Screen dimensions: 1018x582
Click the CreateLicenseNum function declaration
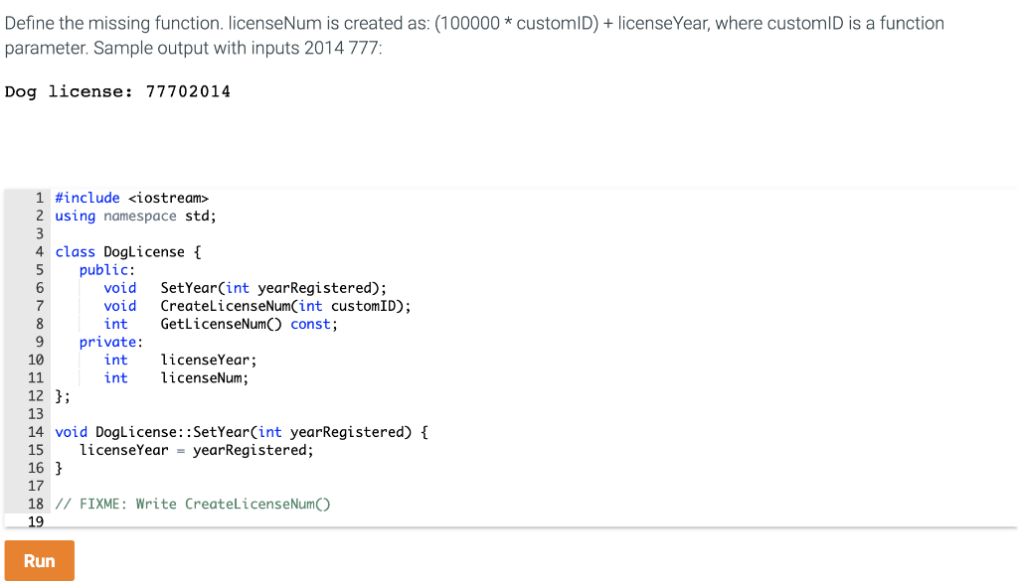click(x=266, y=305)
